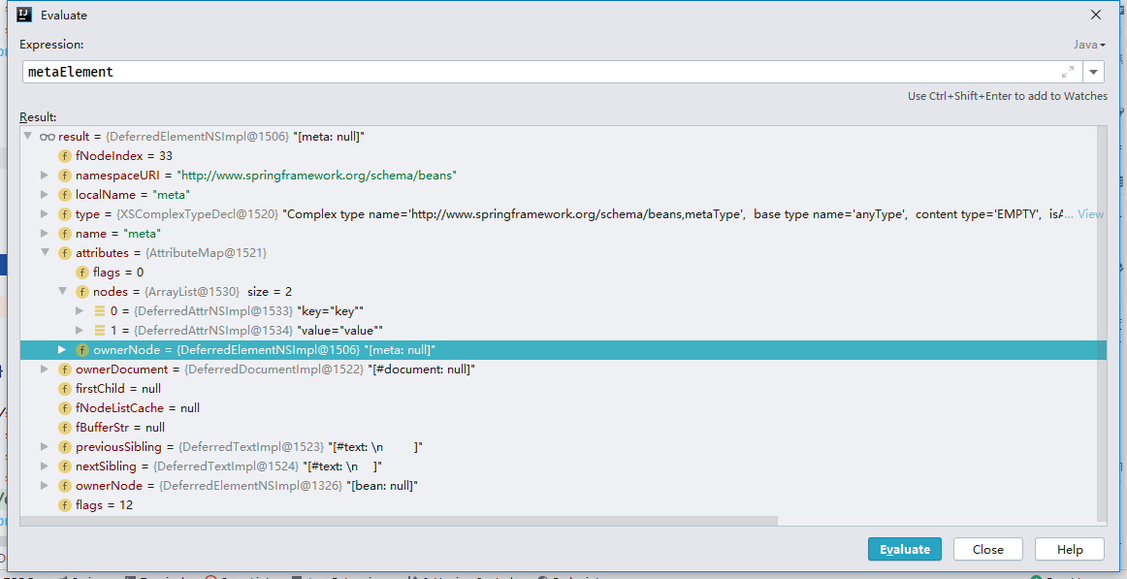Click the fNodeIndex field icon
Screen dimensions: 1127x579
[x=64, y=156]
